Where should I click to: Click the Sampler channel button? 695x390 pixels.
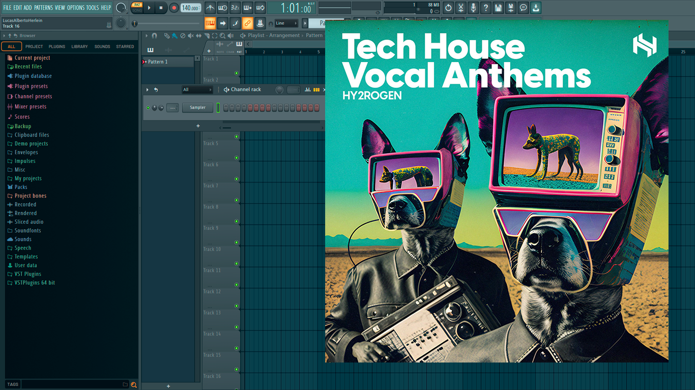pyautogui.click(x=197, y=108)
